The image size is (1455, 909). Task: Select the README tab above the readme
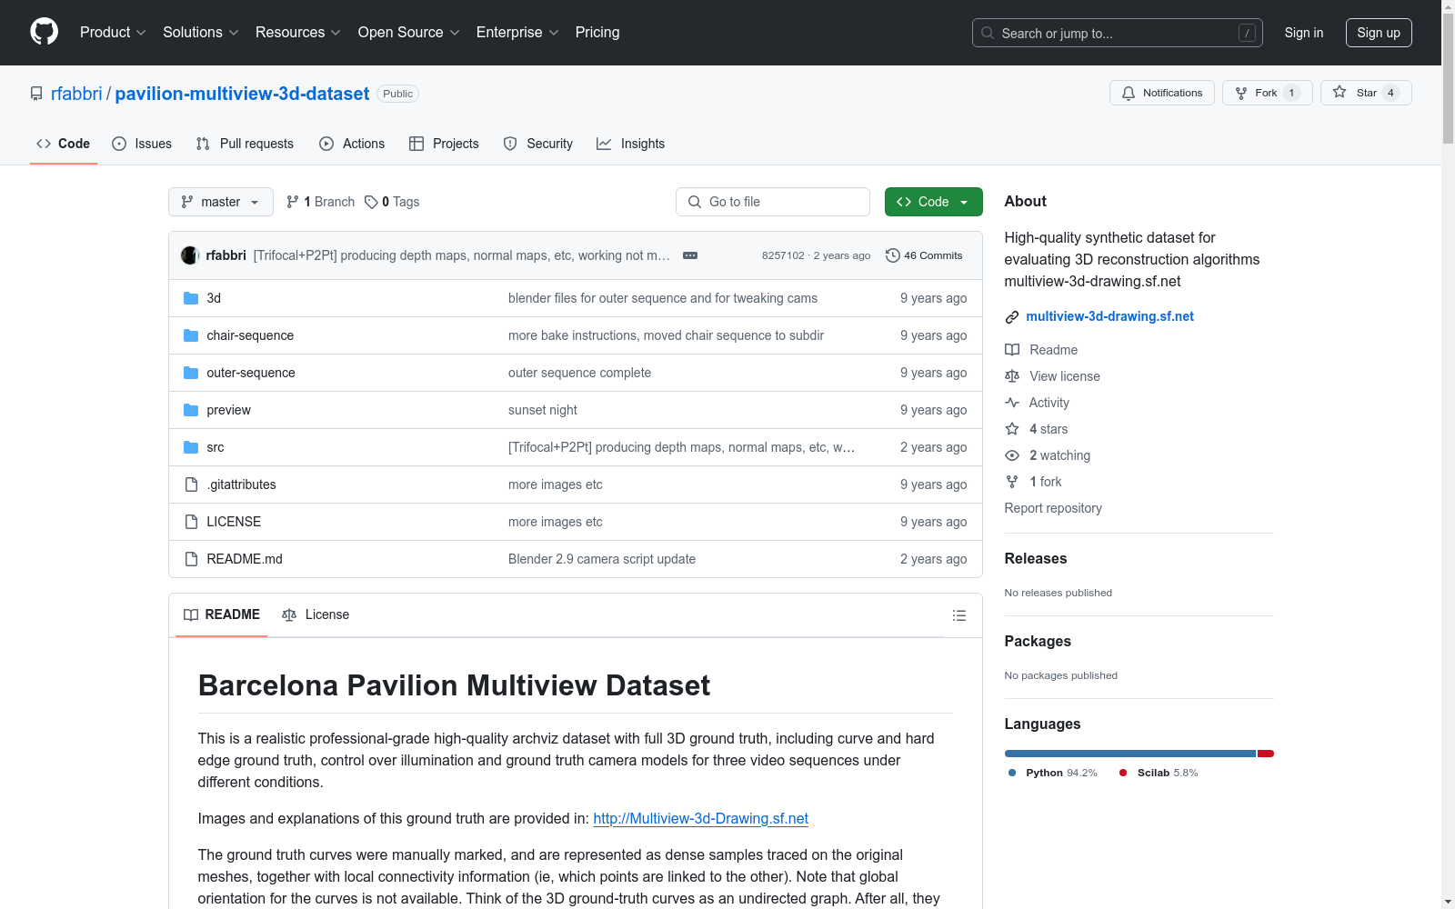tap(222, 615)
